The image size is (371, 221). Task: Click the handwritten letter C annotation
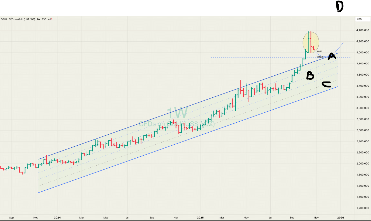(x=326, y=85)
